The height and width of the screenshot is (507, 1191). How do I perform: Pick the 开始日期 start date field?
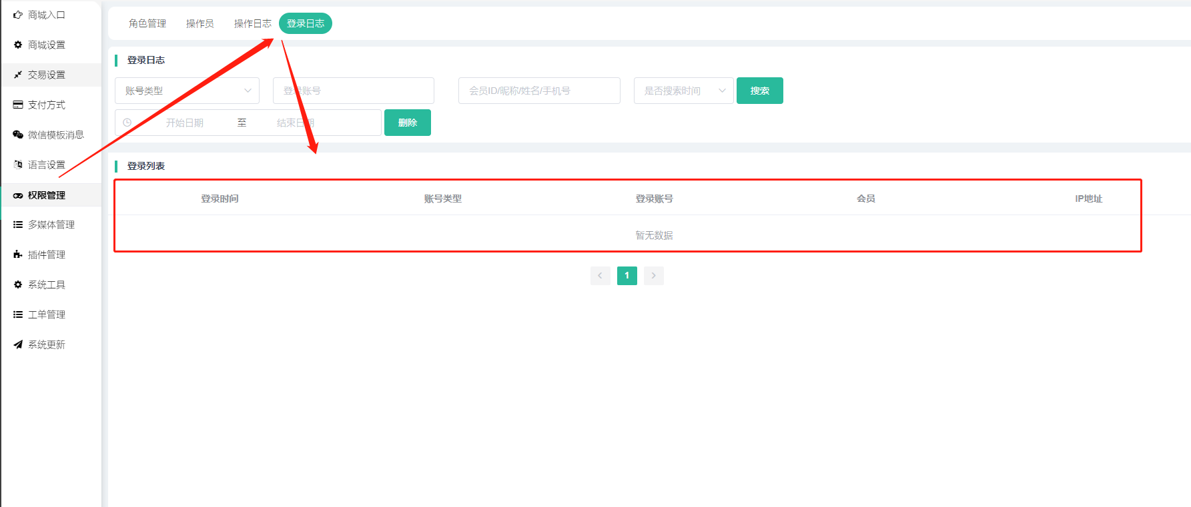click(x=185, y=123)
